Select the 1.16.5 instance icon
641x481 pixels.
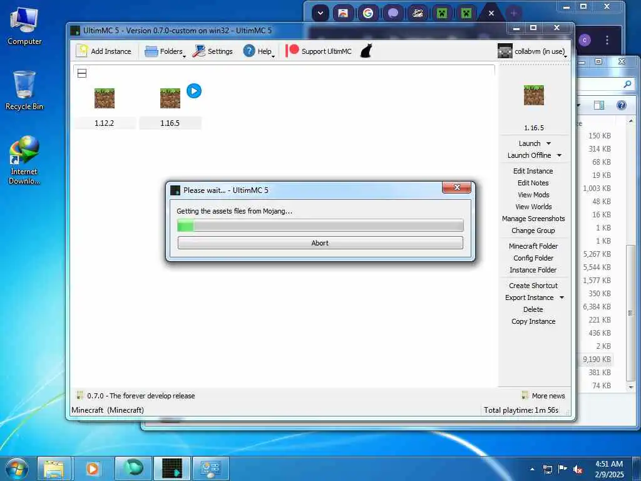170,98
